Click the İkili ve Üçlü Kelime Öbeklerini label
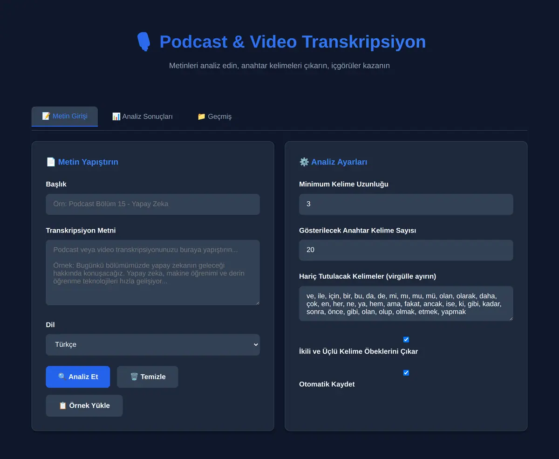The height and width of the screenshot is (459, 559). tap(359, 351)
